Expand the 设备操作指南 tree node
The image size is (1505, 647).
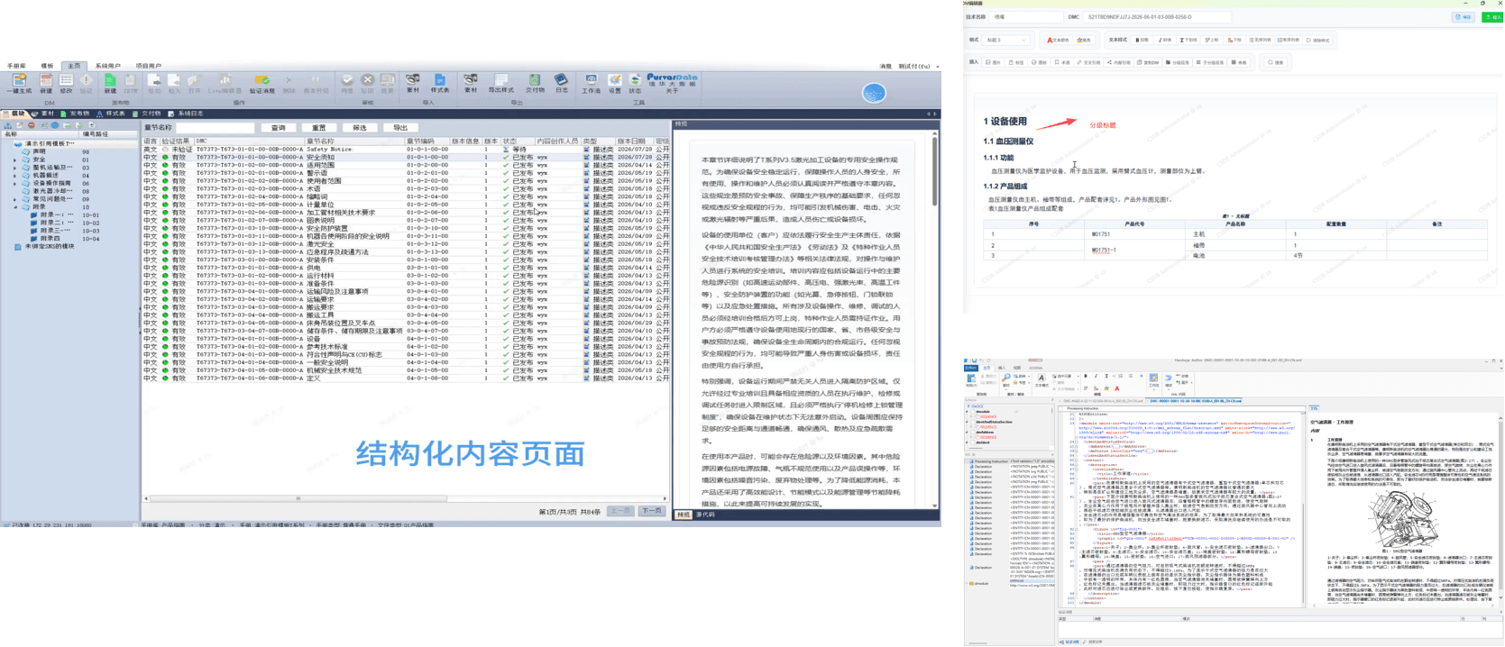14,183
